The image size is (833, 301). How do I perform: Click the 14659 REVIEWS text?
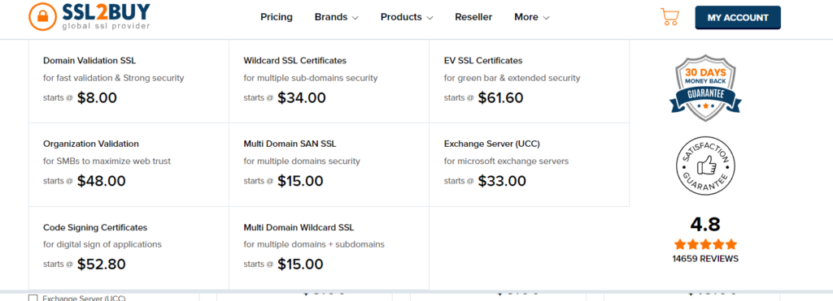pyautogui.click(x=705, y=259)
